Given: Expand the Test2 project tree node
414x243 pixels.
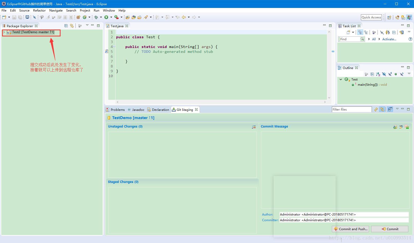Looking at the screenshot, I should pyautogui.click(x=4, y=32).
